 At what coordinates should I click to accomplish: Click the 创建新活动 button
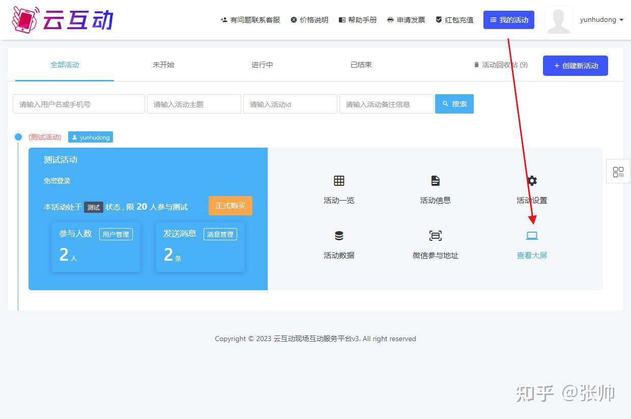pos(575,65)
